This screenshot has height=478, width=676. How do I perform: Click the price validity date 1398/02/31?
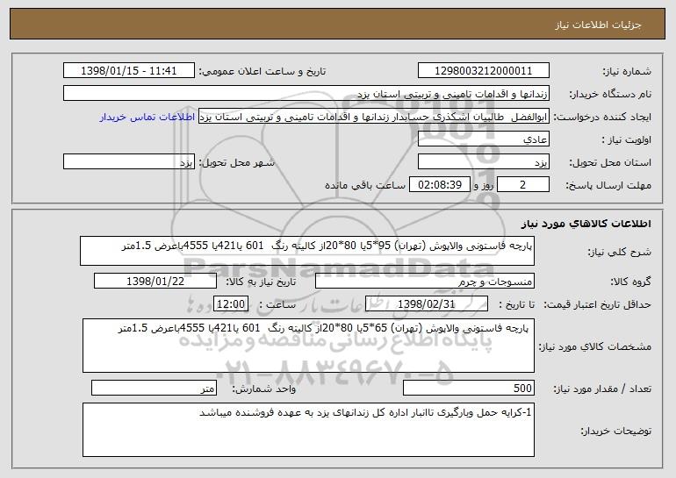pos(427,304)
